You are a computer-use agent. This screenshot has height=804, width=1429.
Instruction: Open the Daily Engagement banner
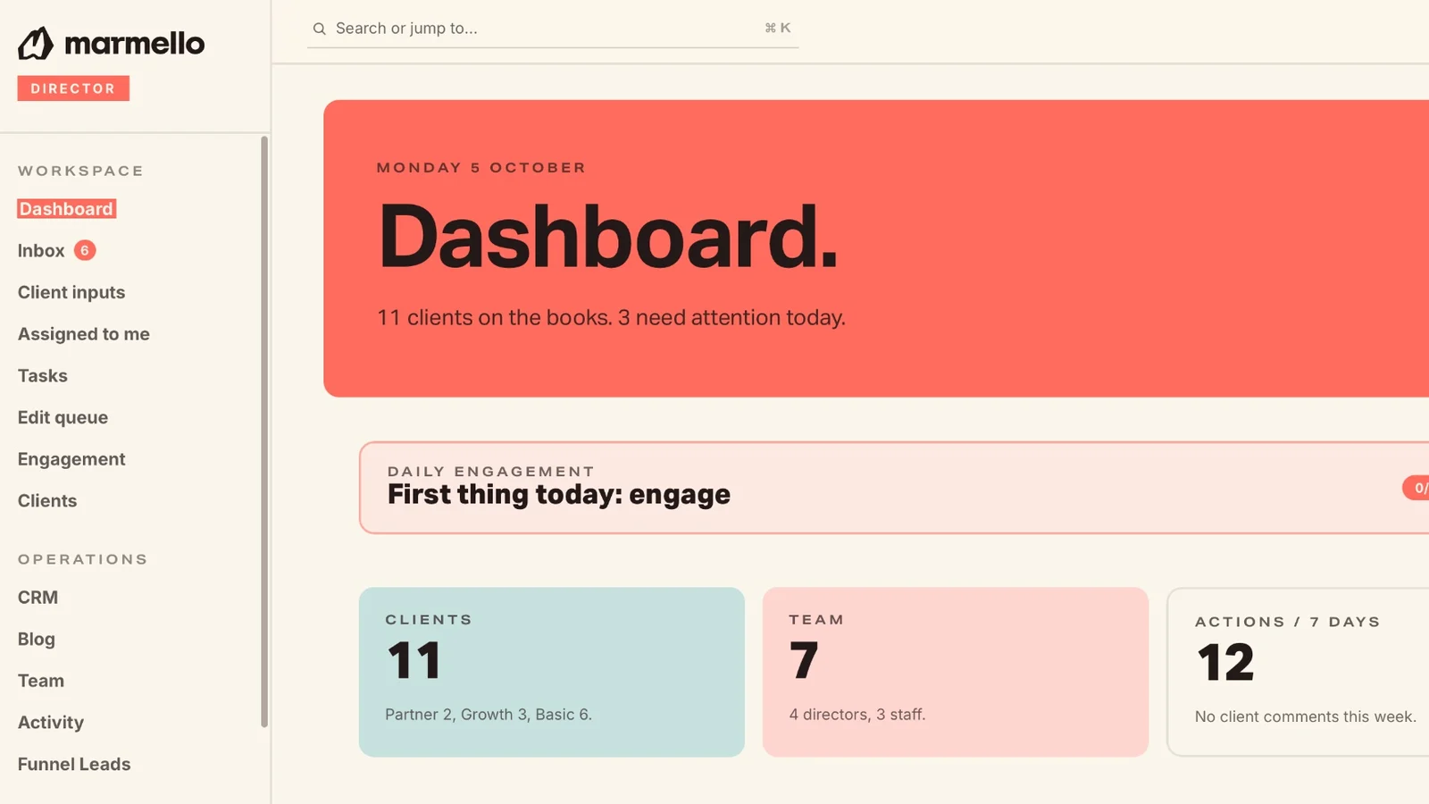894,488
